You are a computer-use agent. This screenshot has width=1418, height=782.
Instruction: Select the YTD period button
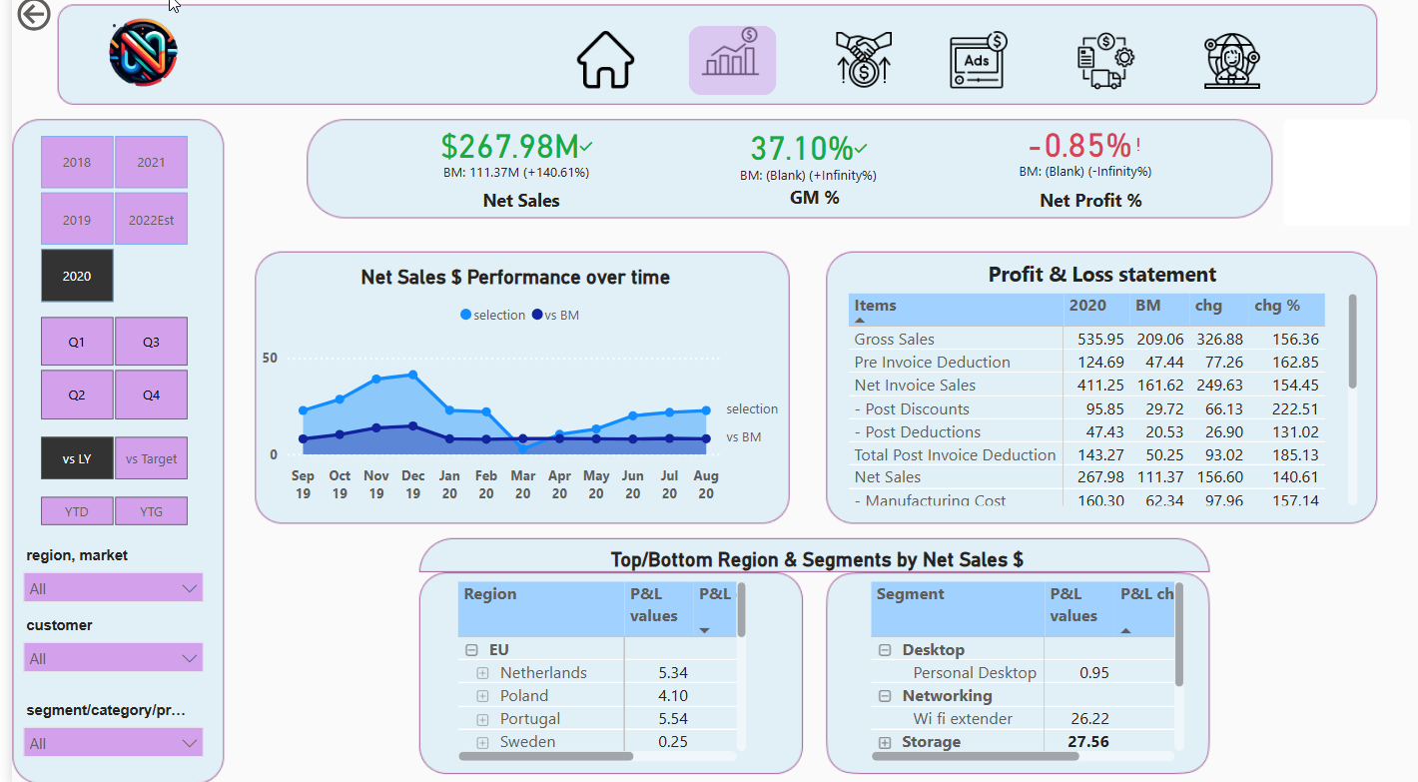coord(77,511)
